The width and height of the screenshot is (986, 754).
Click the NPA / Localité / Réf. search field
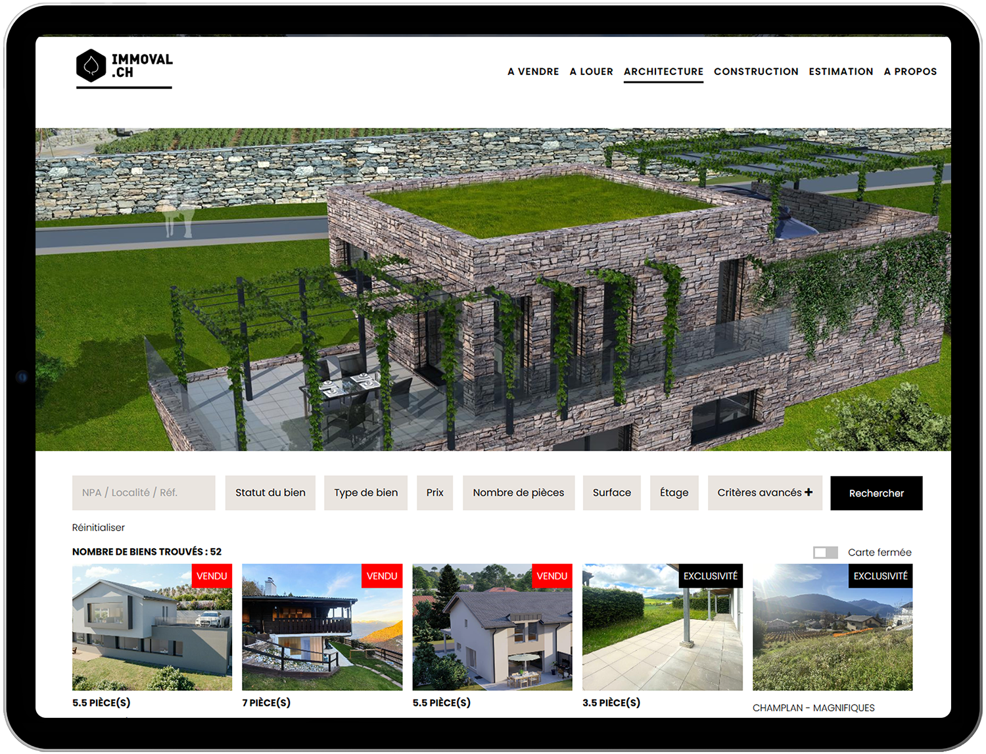click(x=143, y=493)
